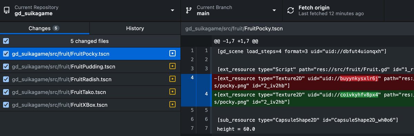
Task: Select the FruitPudding.tscn file row
Action: point(90,67)
